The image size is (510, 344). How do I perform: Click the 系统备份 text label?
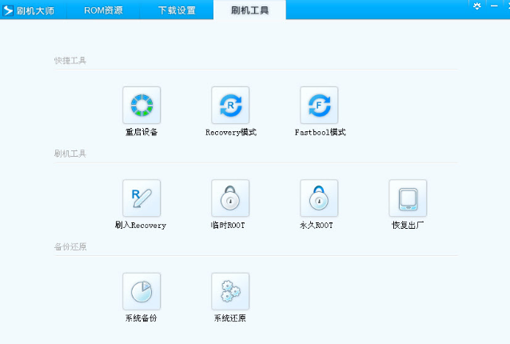[x=141, y=318]
